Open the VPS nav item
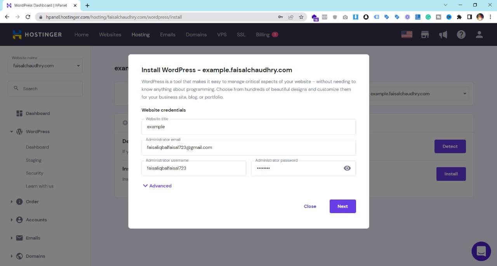 222,35
